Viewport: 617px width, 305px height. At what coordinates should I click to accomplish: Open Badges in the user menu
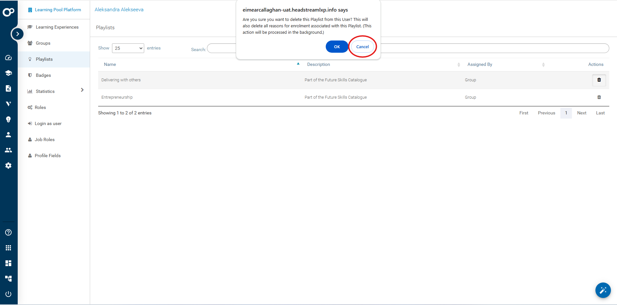(43, 75)
